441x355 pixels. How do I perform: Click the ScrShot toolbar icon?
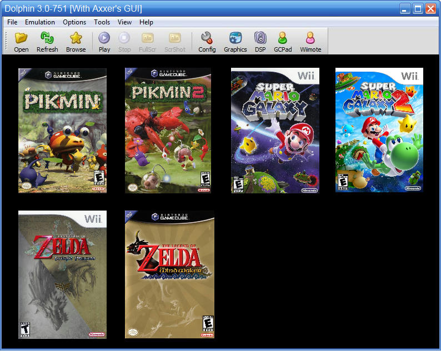174,42
